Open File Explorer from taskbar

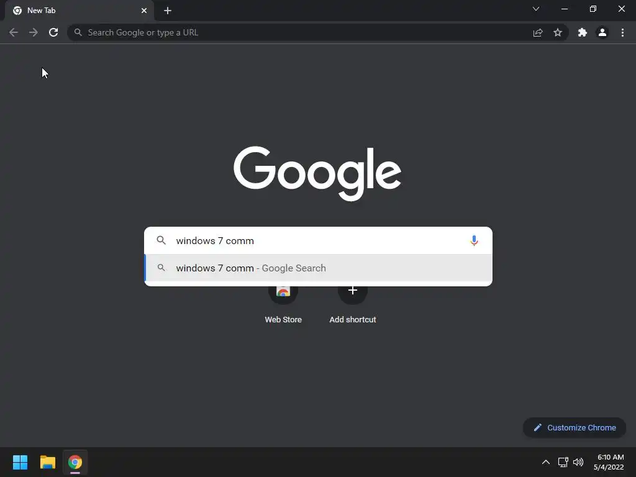pyautogui.click(x=47, y=462)
